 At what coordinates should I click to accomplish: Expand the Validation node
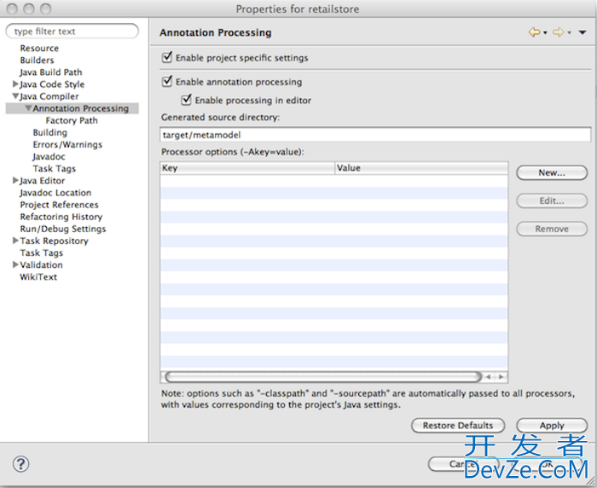point(15,264)
